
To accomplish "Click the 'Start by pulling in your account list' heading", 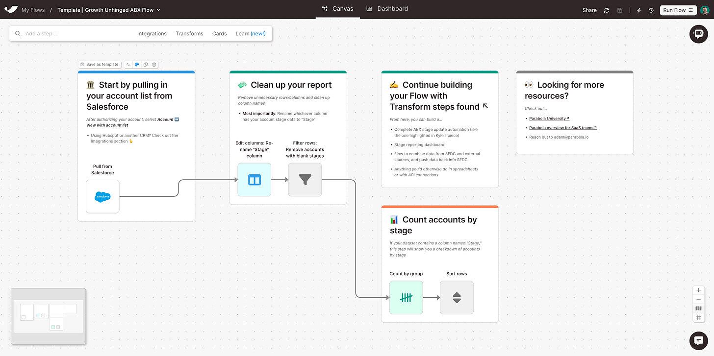I will (129, 95).
